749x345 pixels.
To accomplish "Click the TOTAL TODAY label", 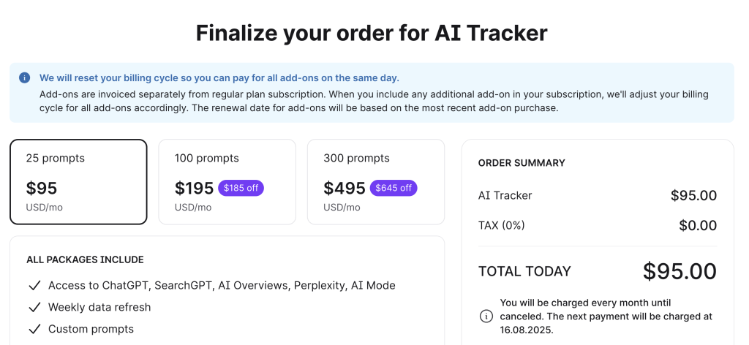I will coord(524,271).
